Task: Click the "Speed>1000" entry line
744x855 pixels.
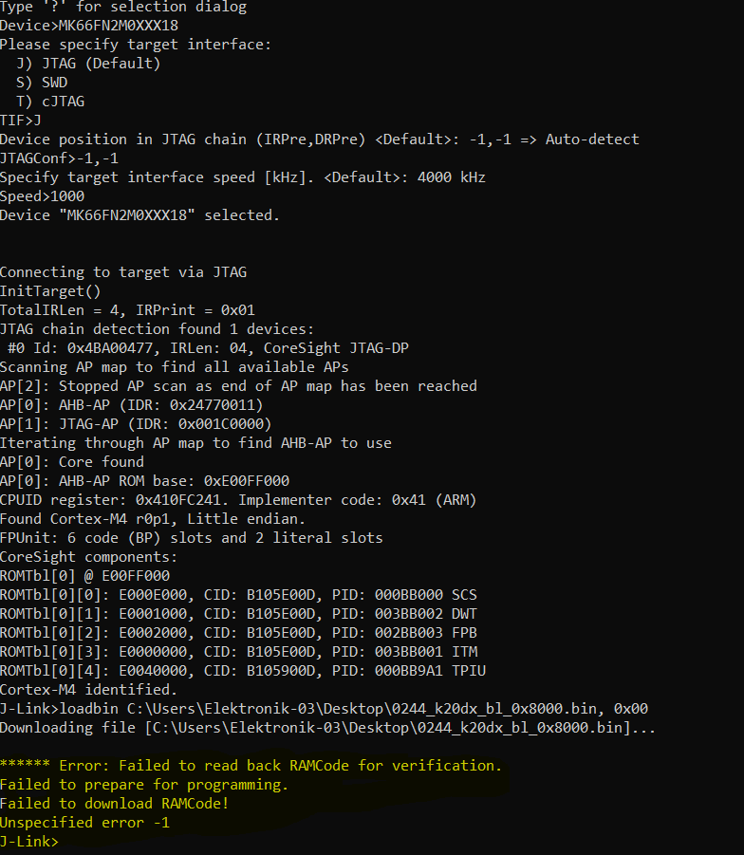Action: 42,196
